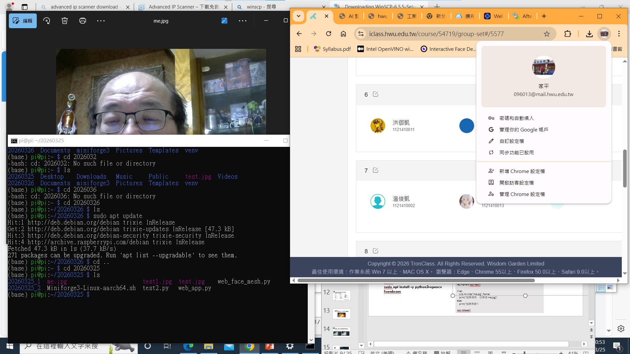The height and width of the screenshot is (354, 630).
Task: Open Chrome extensions puzzle icon
Action: pos(568,34)
